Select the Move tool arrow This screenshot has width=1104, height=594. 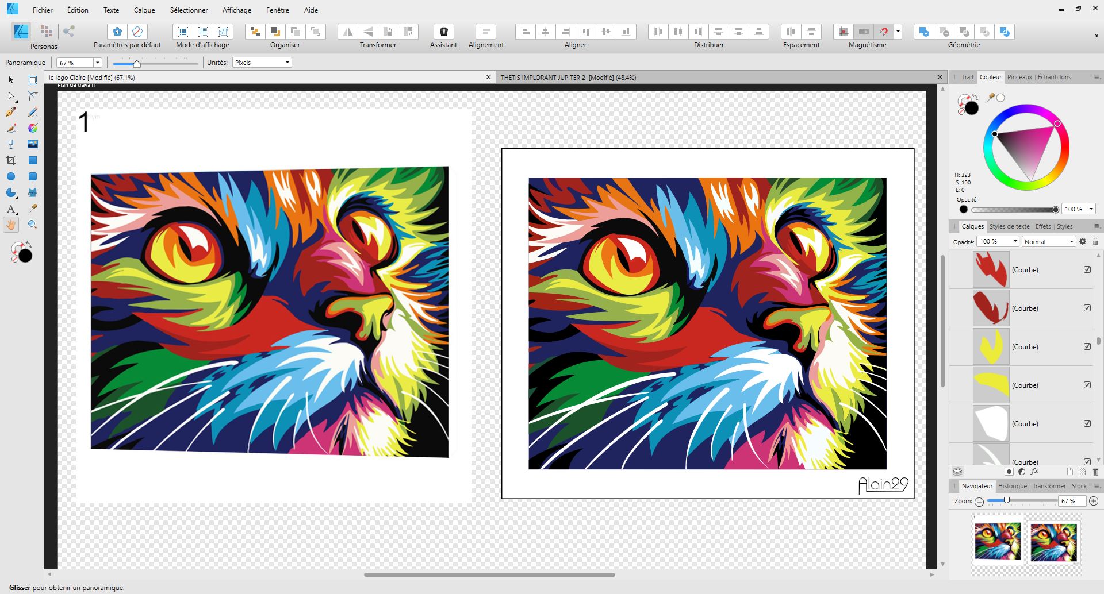11,80
